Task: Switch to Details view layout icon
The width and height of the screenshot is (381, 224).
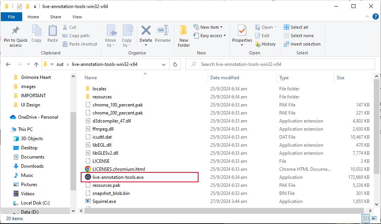Action: (365, 218)
